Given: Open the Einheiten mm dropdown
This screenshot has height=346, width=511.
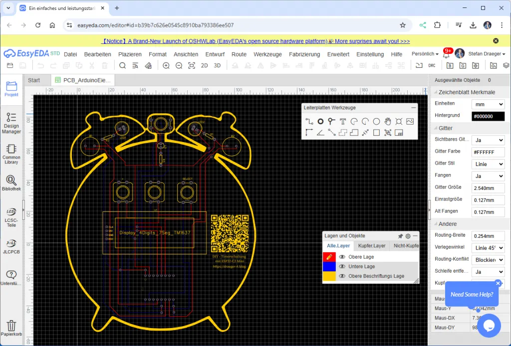Looking at the screenshot, I should 488,104.
